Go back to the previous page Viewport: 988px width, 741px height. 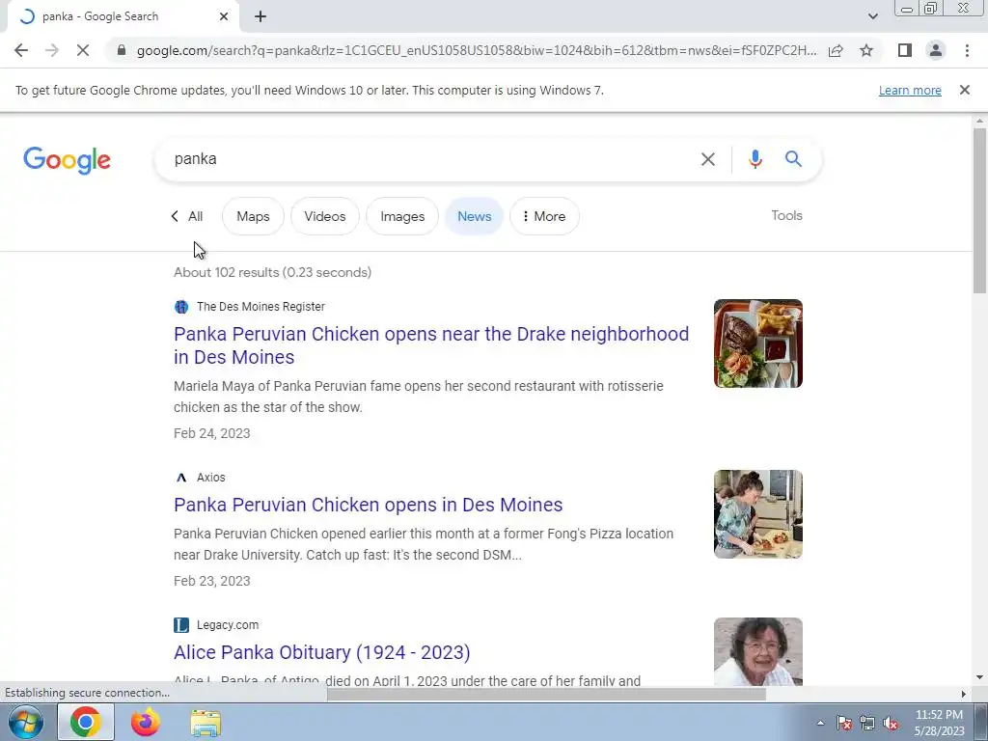(21, 50)
